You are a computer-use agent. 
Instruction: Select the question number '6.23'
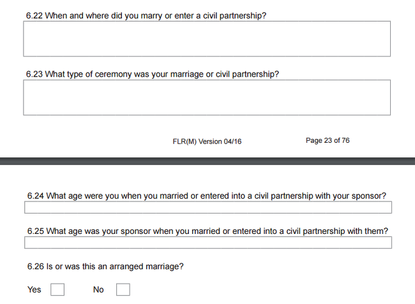pyautogui.click(x=34, y=74)
